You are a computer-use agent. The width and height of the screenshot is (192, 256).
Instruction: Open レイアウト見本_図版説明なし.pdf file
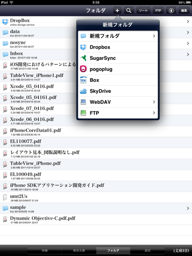96,154
